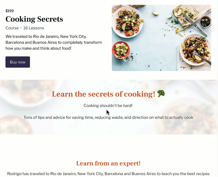Click the Rodrigo bio paragraph
The height and width of the screenshot is (177, 218).
[108, 174]
